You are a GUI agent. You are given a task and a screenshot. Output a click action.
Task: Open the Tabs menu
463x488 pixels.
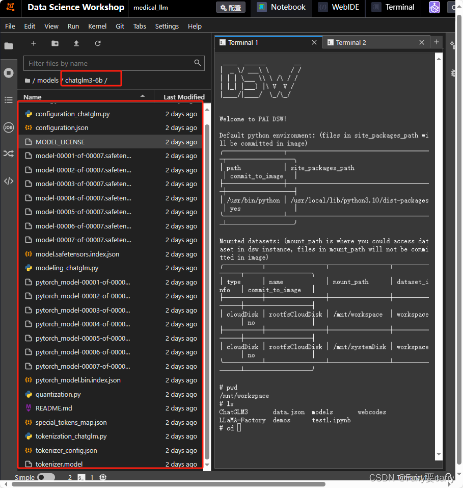point(140,26)
